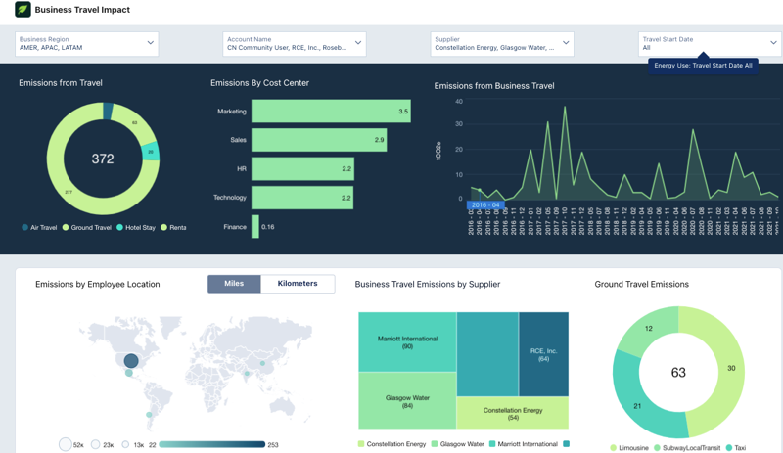Image resolution: width=783 pixels, height=453 pixels.
Task: Select the large US bubble on map
Action: tap(131, 361)
